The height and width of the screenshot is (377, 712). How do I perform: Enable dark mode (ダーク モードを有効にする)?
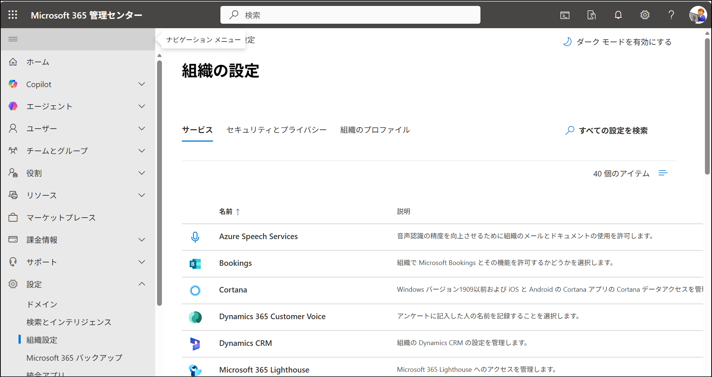(x=618, y=42)
